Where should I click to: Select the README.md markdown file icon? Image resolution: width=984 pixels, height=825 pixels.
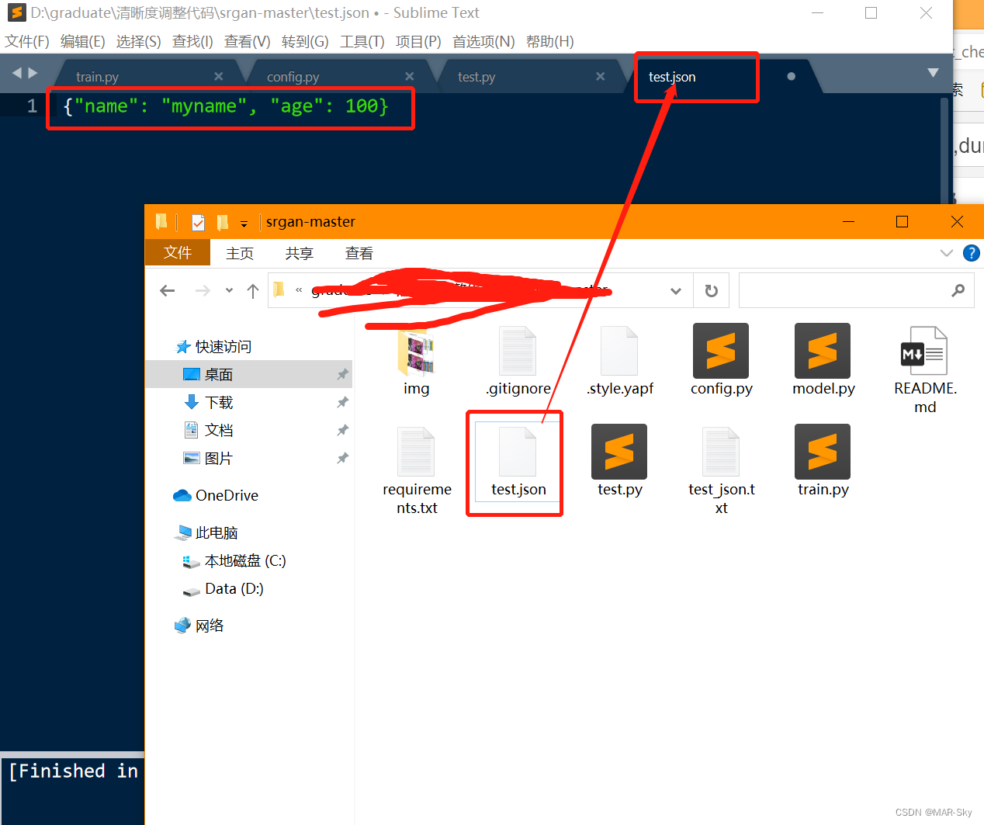pos(924,351)
